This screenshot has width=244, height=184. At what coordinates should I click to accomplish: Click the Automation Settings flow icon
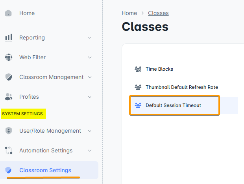(8, 150)
